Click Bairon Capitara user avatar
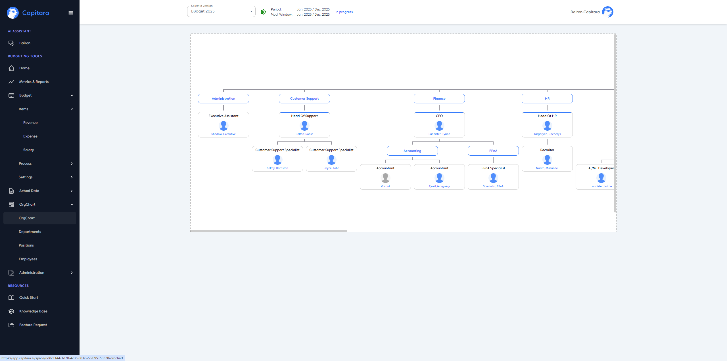Screen dimensions: 727x361 tap(607, 12)
